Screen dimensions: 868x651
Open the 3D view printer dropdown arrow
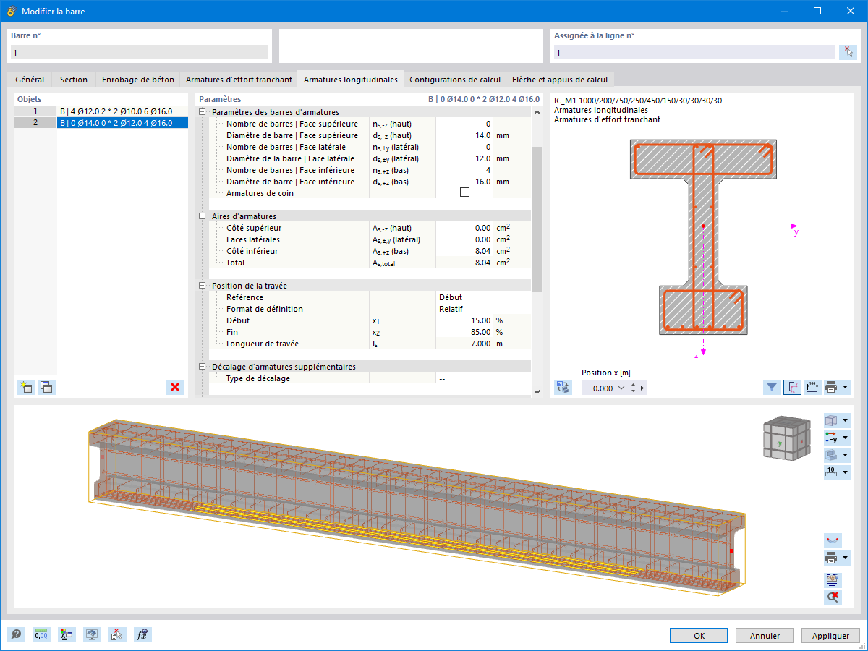845,558
